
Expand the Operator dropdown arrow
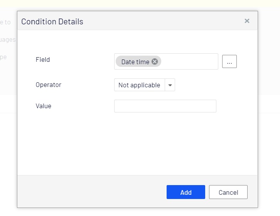click(170, 85)
